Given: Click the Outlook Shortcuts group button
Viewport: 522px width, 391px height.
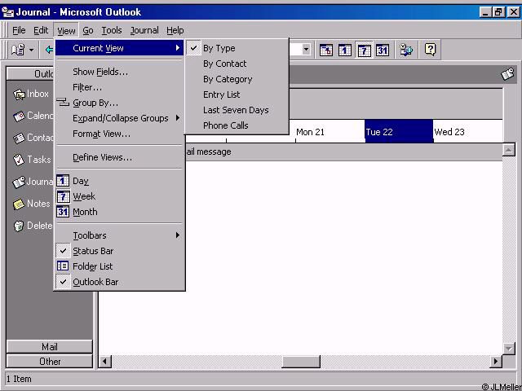Looking at the screenshot, I should pyautogui.click(x=30, y=73).
